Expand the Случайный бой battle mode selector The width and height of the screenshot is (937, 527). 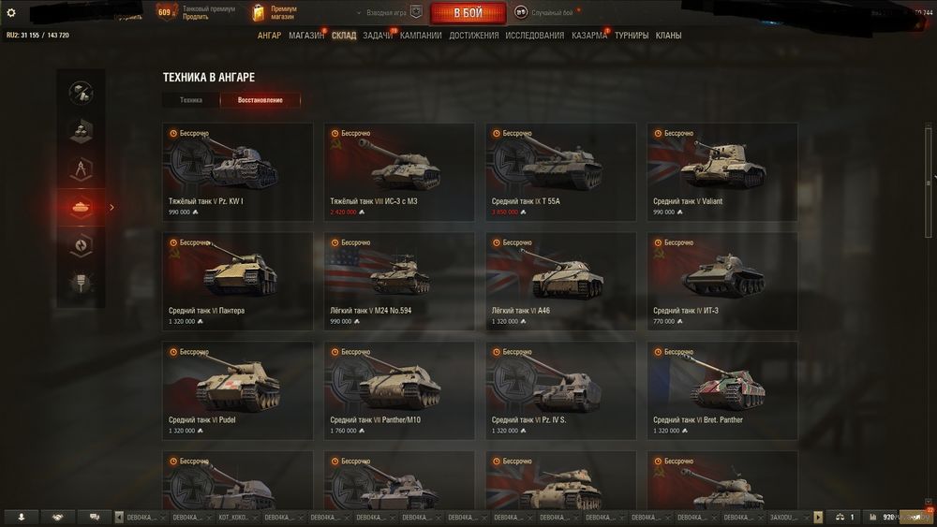click(547, 12)
